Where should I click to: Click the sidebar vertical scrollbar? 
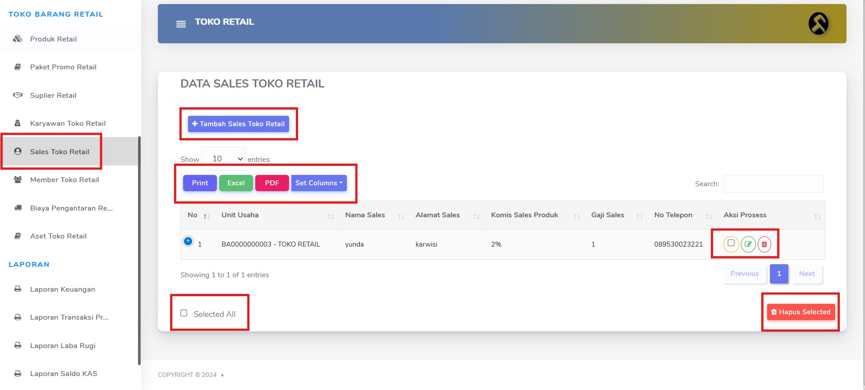click(x=139, y=250)
